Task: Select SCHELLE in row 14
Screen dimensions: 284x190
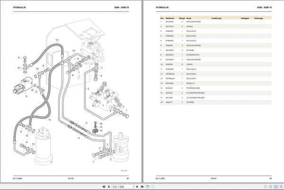Action: pos(190,83)
